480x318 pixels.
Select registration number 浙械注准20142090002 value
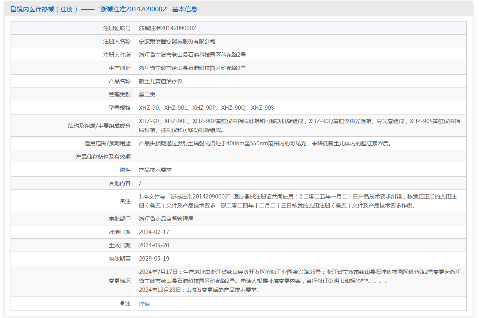pyautogui.click(x=167, y=28)
